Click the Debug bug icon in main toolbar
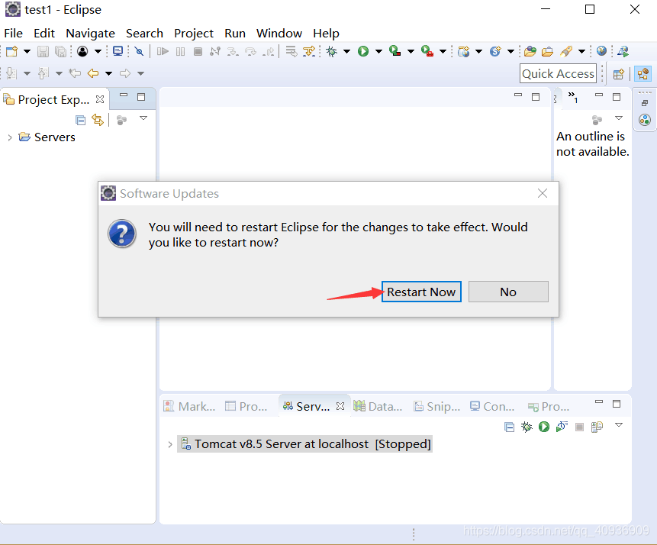Viewport: 657px width, 545px height. click(331, 52)
